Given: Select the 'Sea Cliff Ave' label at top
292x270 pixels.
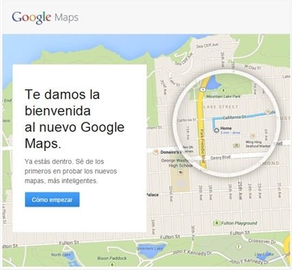Looking at the screenshot, I should tap(207, 46).
